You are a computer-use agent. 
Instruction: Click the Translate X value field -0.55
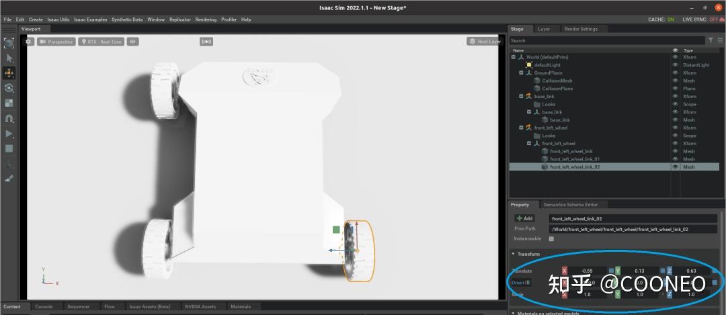pyautogui.click(x=588, y=271)
